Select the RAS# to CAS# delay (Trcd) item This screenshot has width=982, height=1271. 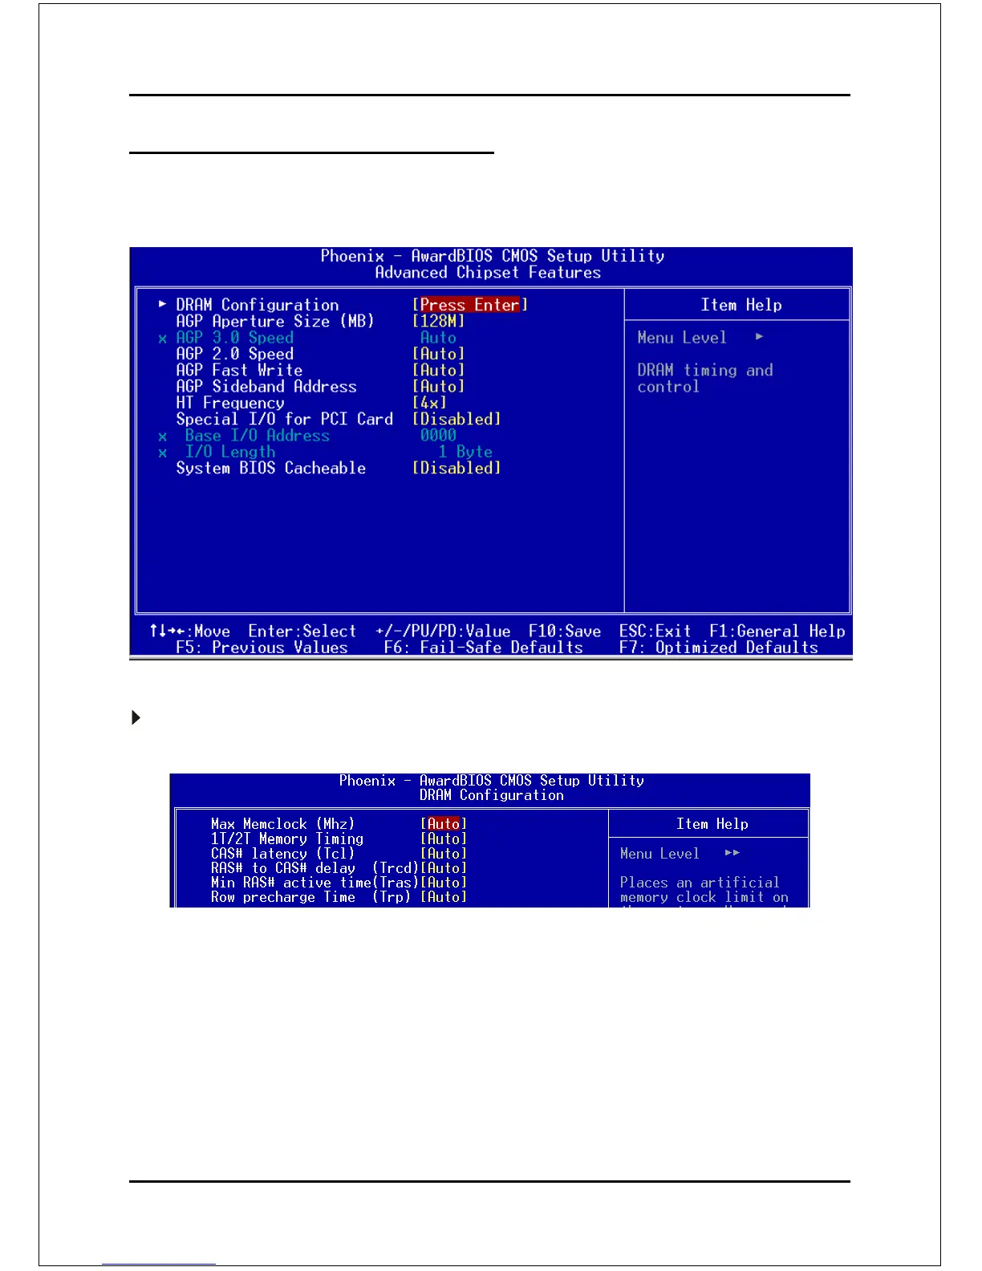pyautogui.click(x=314, y=868)
